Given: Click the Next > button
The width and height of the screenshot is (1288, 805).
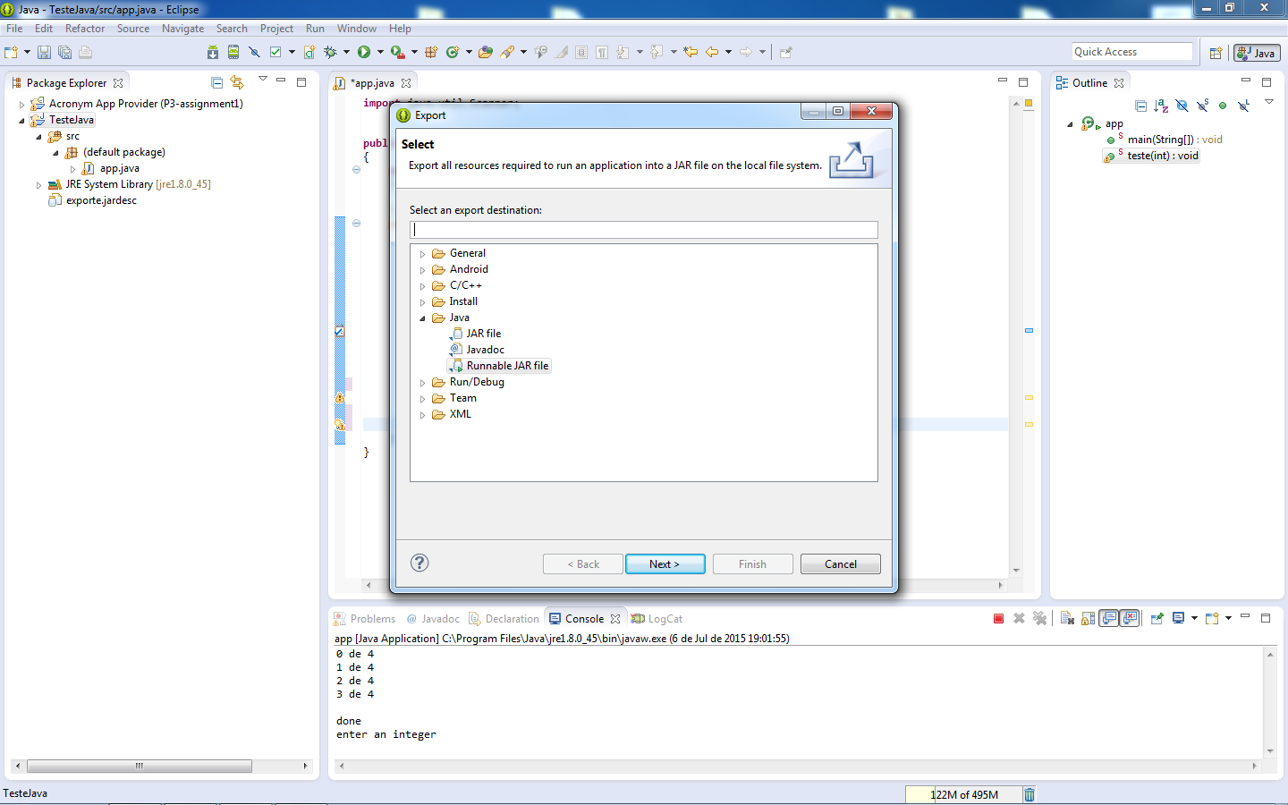Looking at the screenshot, I should pos(665,563).
